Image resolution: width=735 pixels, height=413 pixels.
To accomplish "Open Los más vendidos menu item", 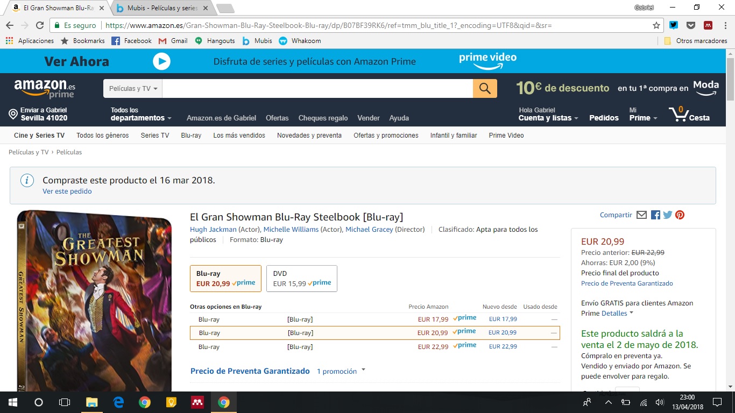I will coord(239,136).
